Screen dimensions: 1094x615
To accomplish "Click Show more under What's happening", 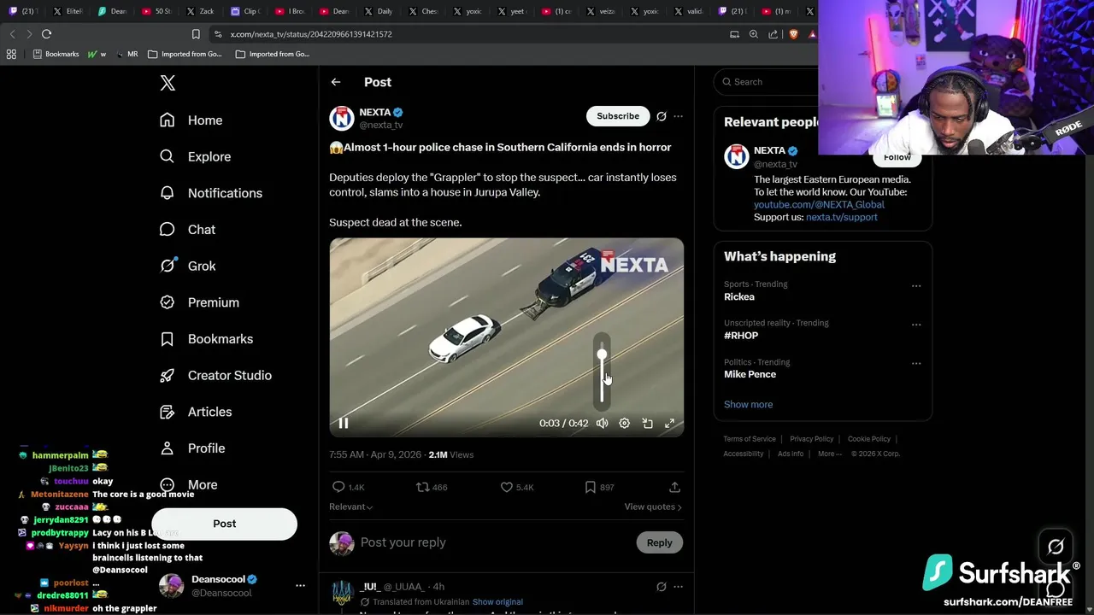I will 748,405.
